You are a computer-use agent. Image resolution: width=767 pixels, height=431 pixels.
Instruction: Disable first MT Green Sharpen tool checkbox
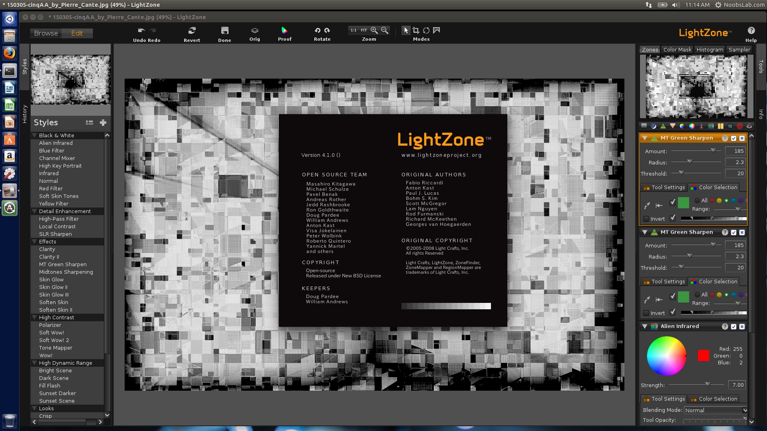pyautogui.click(x=733, y=138)
